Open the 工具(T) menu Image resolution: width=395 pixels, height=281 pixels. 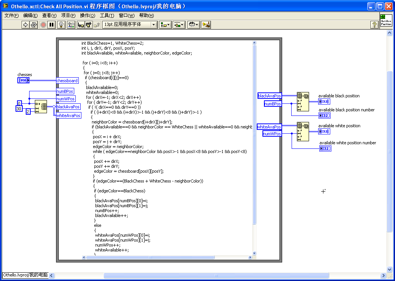click(x=107, y=16)
